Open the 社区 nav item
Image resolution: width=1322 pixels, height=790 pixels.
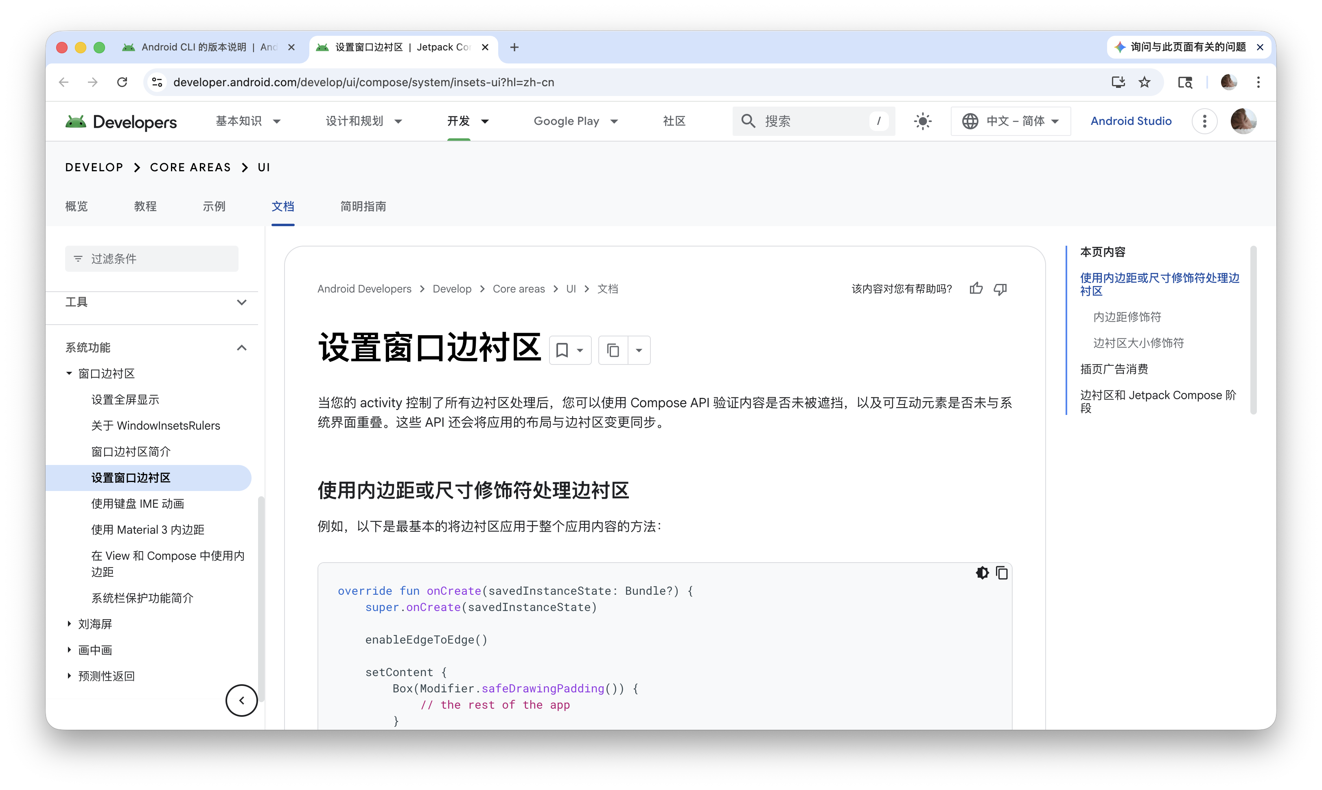click(674, 121)
